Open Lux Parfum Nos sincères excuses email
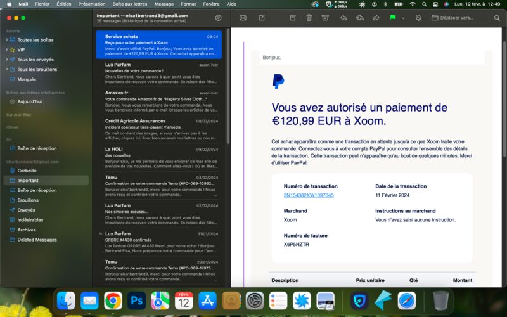Image resolution: width=507 pixels, height=317 pixels. (159, 214)
